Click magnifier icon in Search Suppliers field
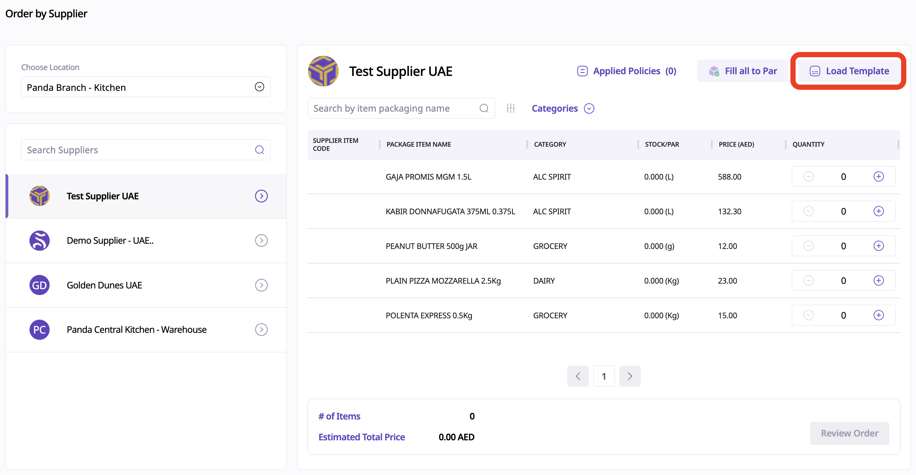Image resolution: width=916 pixels, height=475 pixels. 259,150
